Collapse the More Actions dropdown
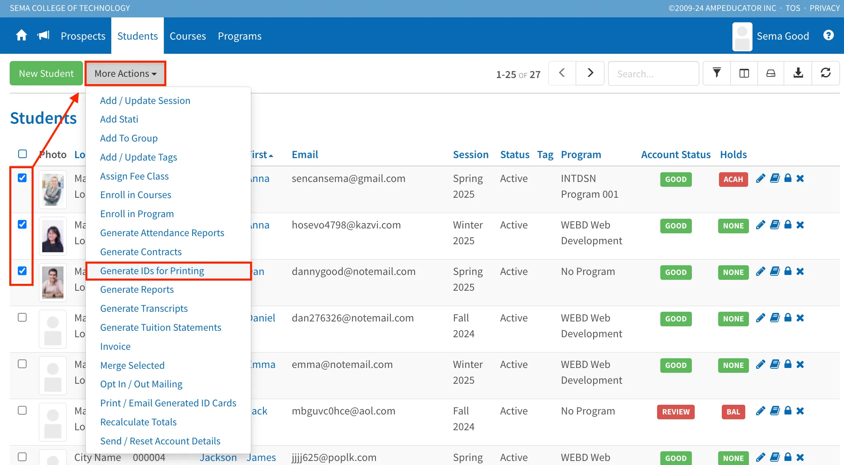The image size is (844, 465). (x=125, y=73)
